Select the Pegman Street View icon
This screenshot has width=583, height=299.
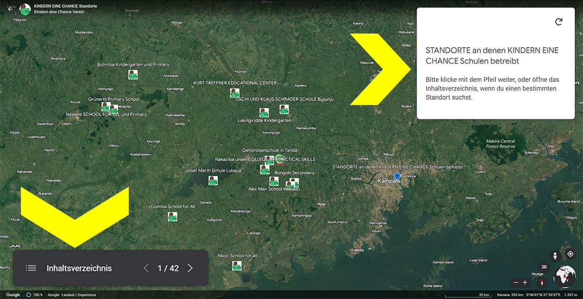[554, 256]
